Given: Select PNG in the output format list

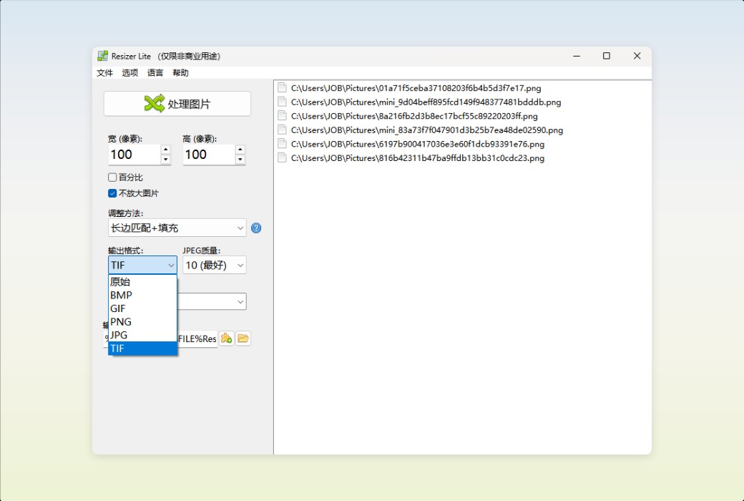Looking at the screenshot, I should coord(121,321).
